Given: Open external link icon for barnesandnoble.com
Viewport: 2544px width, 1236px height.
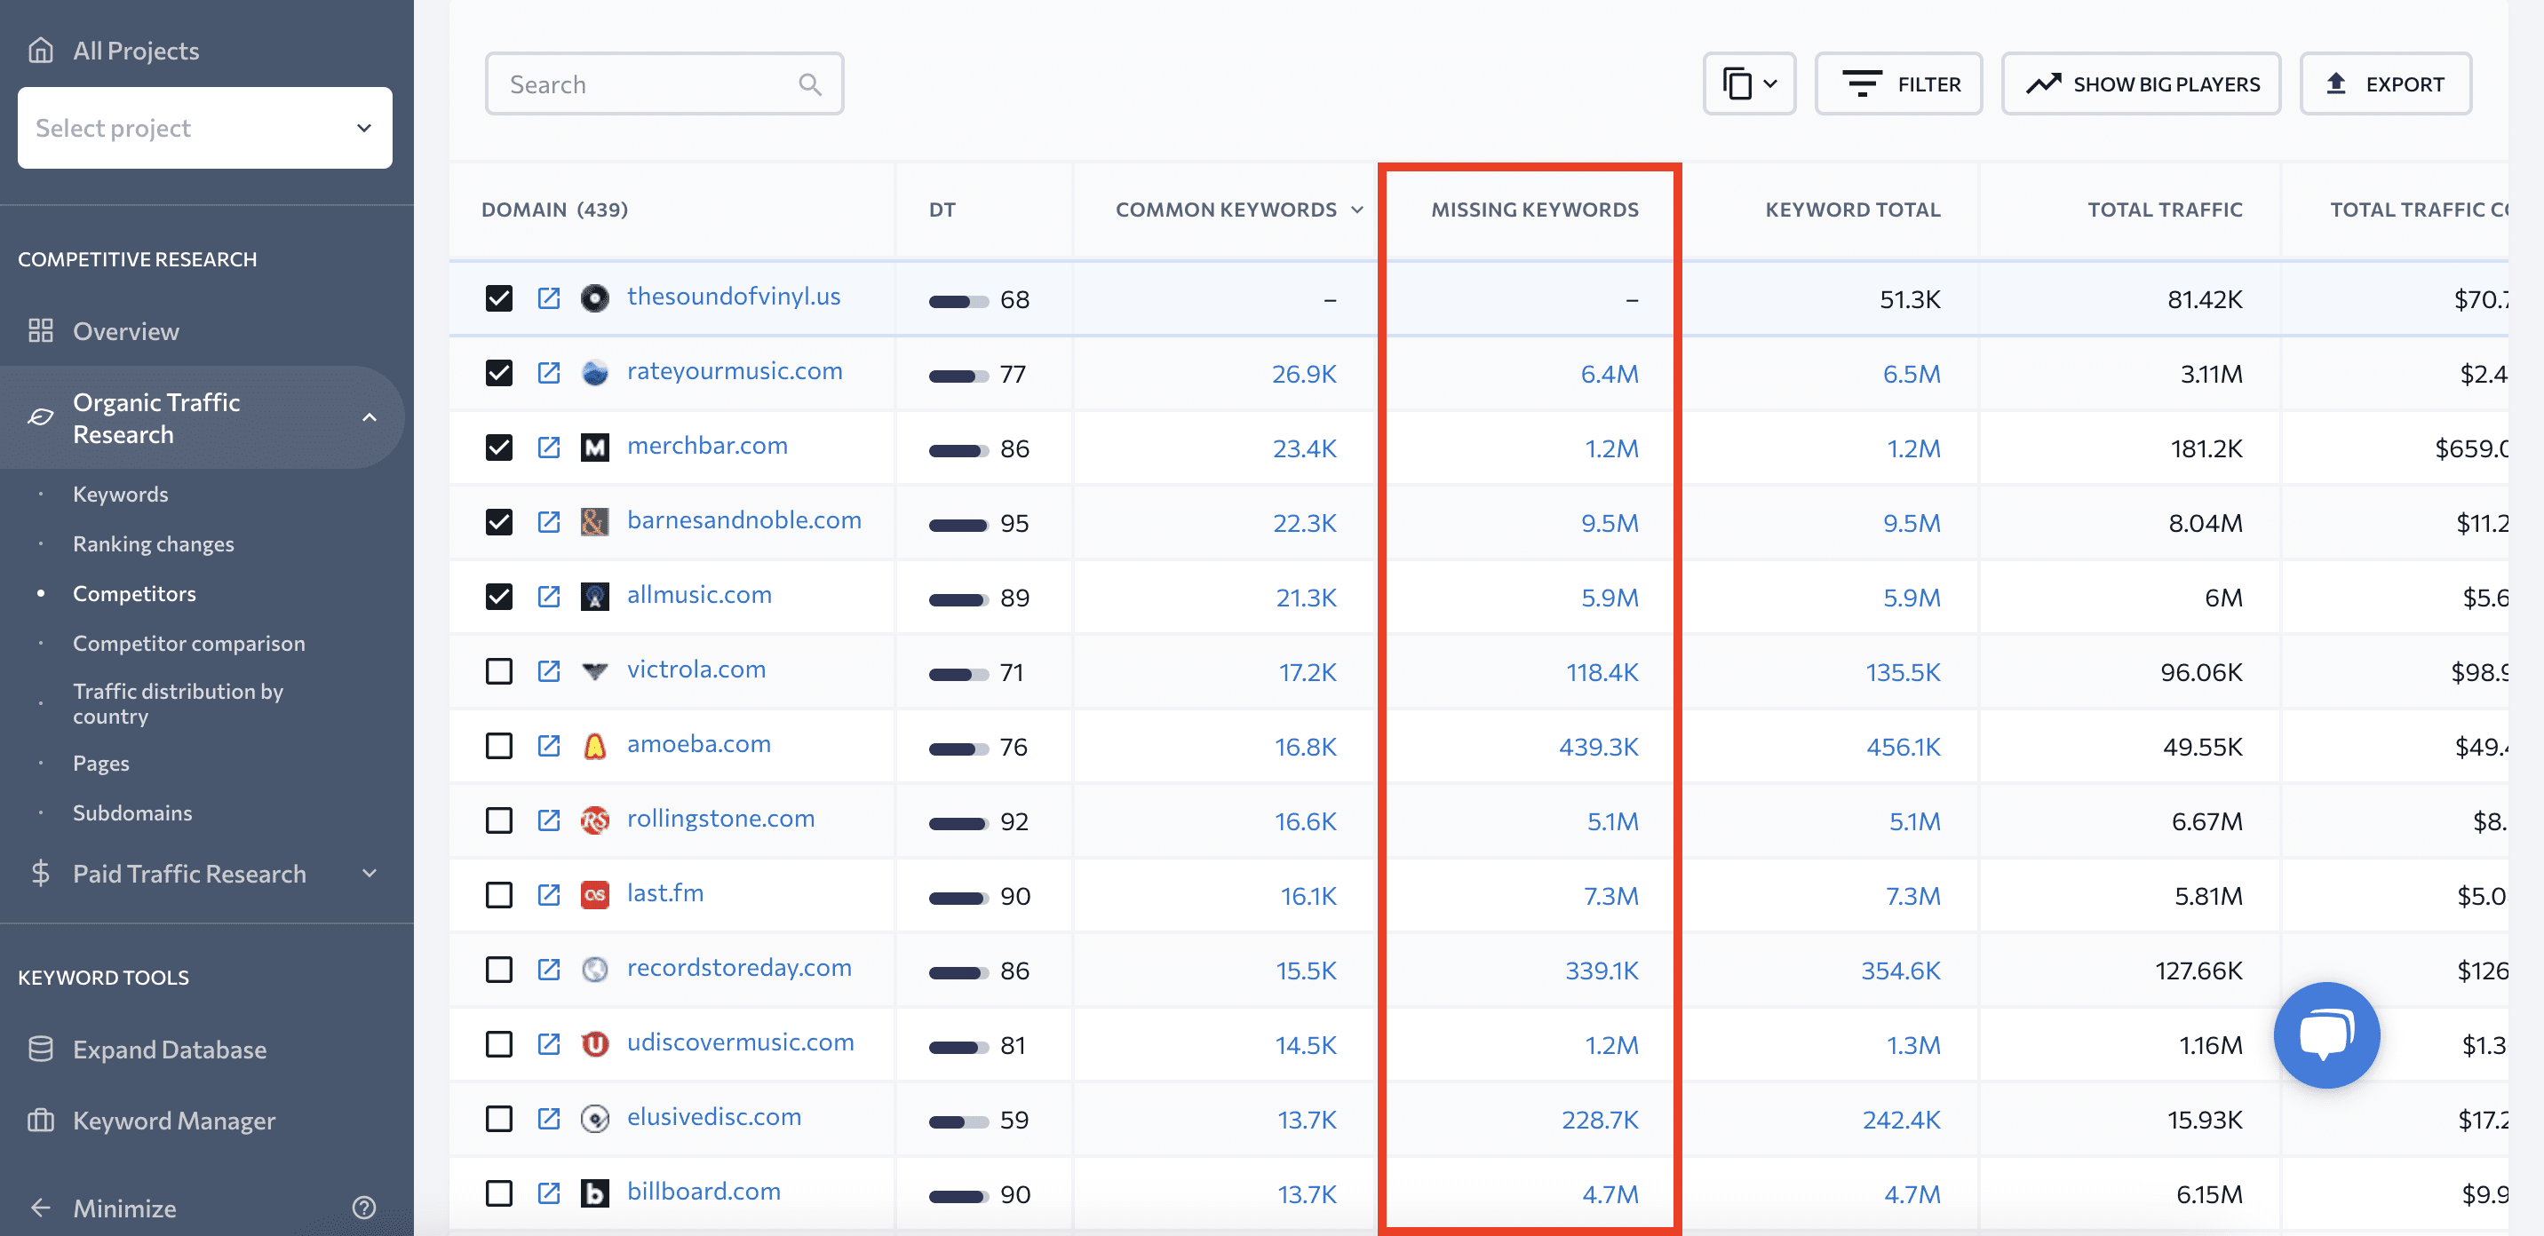Looking at the screenshot, I should 549,522.
